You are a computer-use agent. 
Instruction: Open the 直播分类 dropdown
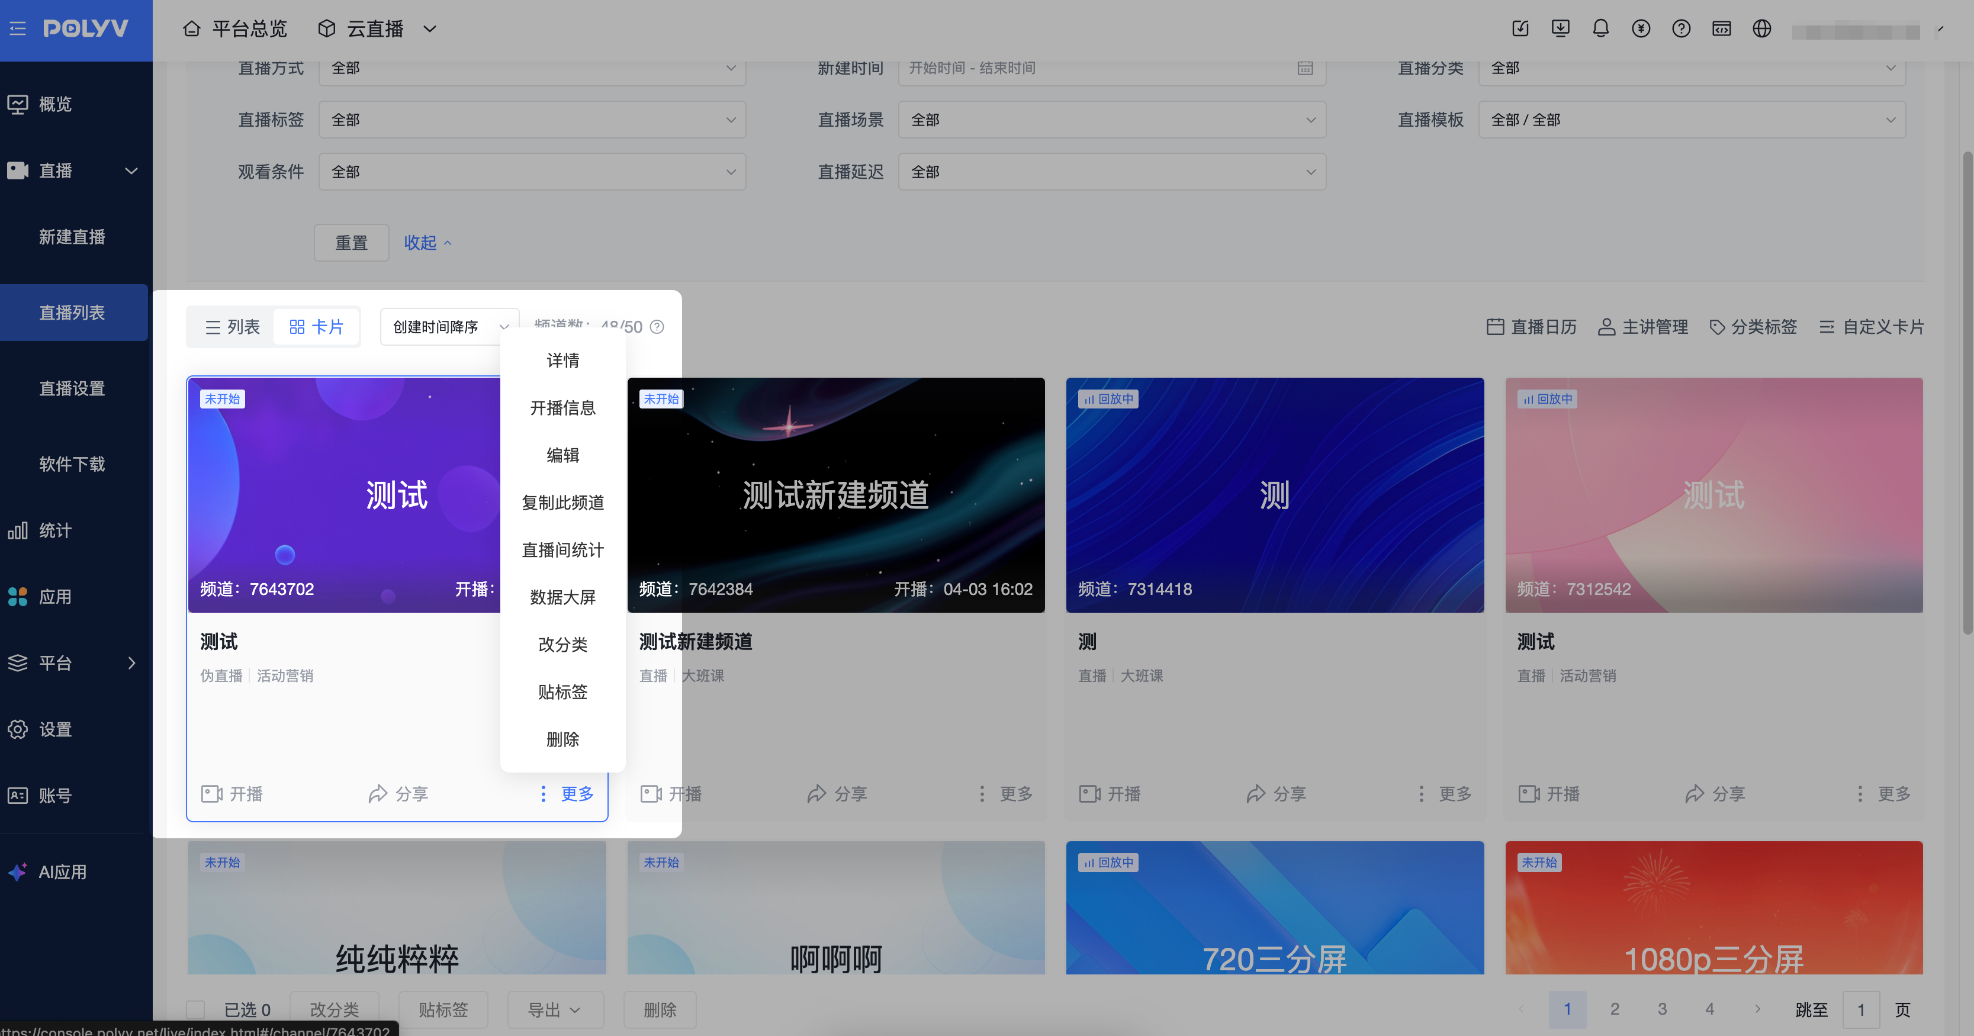(1692, 68)
